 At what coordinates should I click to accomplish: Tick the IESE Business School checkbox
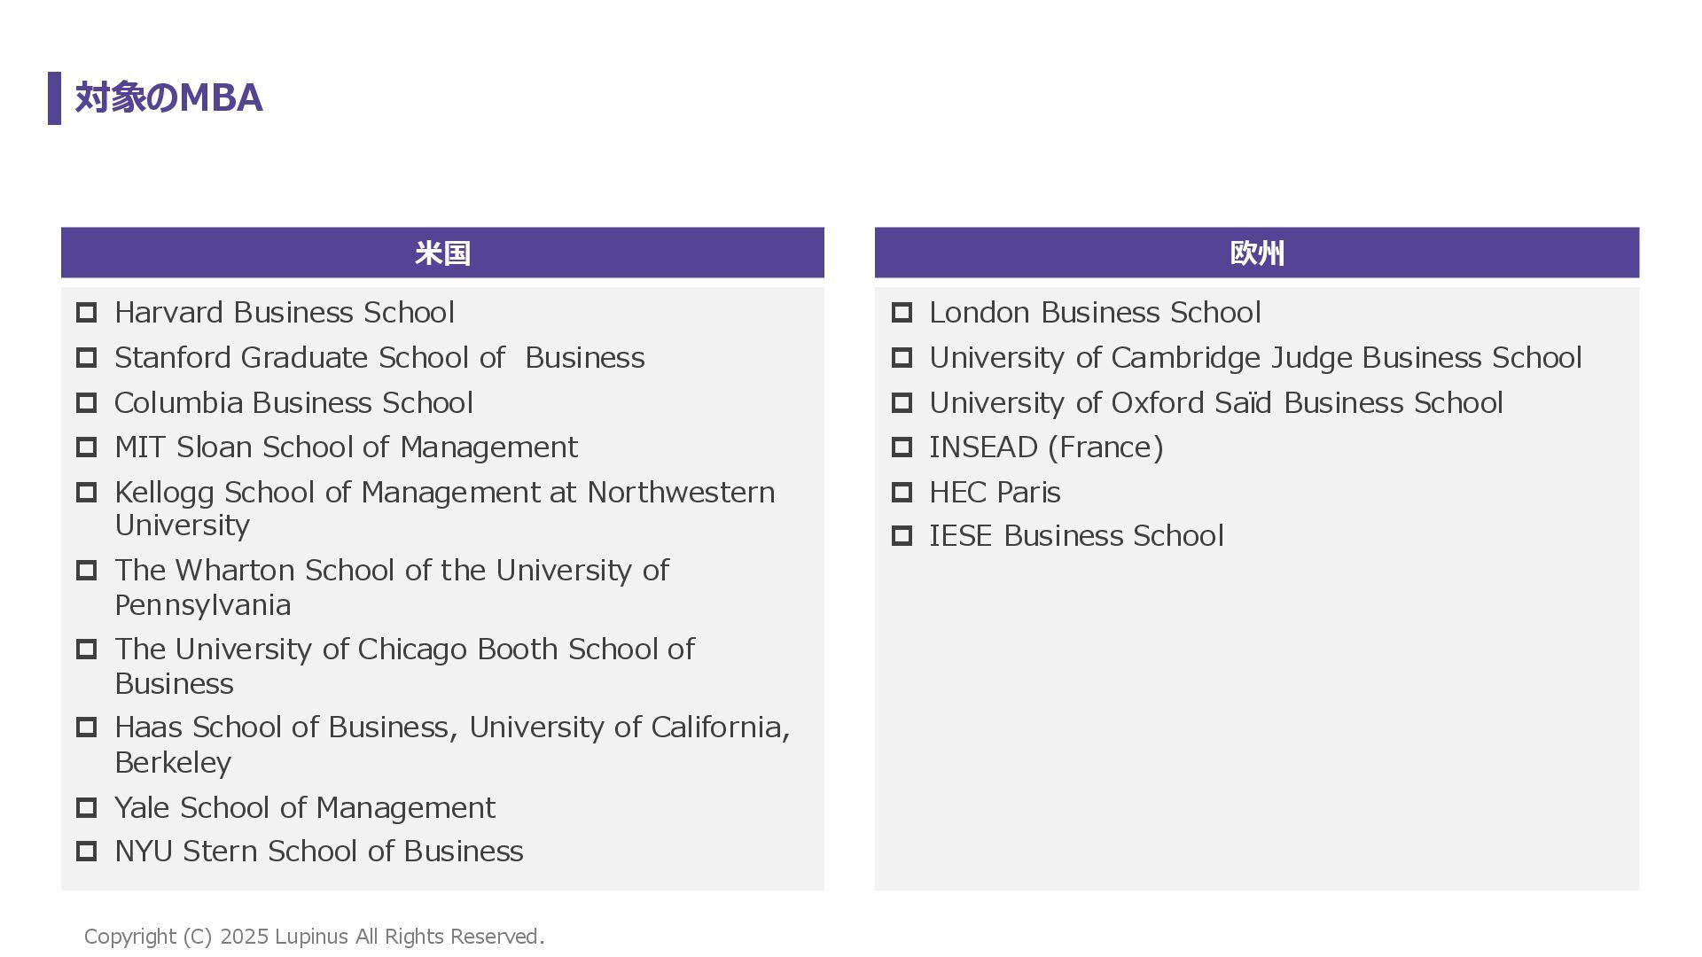[902, 536]
